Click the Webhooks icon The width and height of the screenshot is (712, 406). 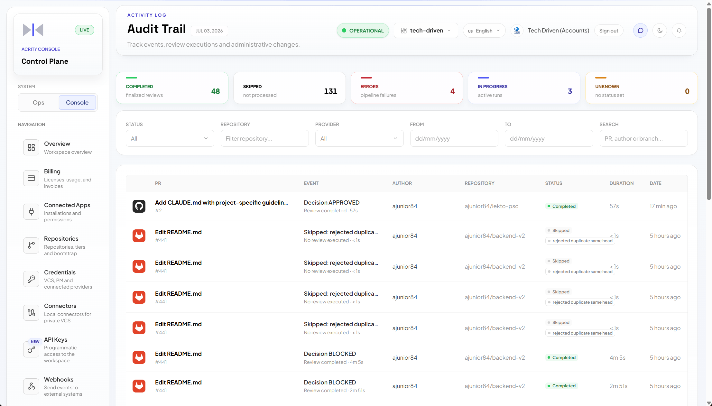[31, 386]
